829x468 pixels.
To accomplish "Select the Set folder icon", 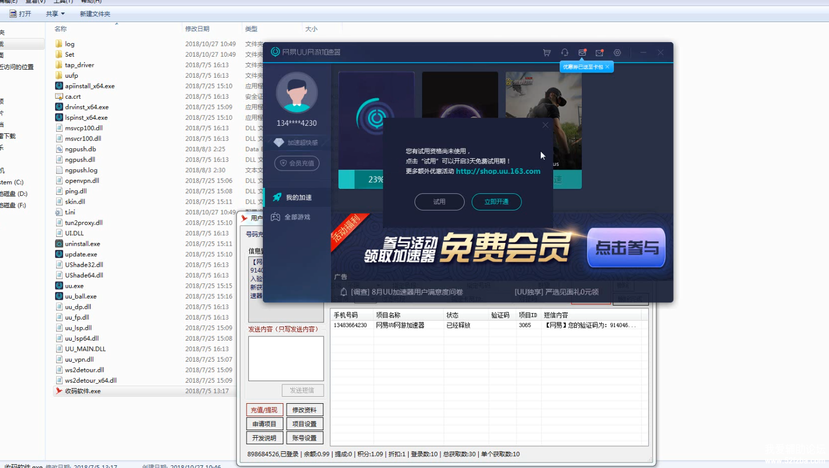I will pyautogui.click(x=59, y=55).
